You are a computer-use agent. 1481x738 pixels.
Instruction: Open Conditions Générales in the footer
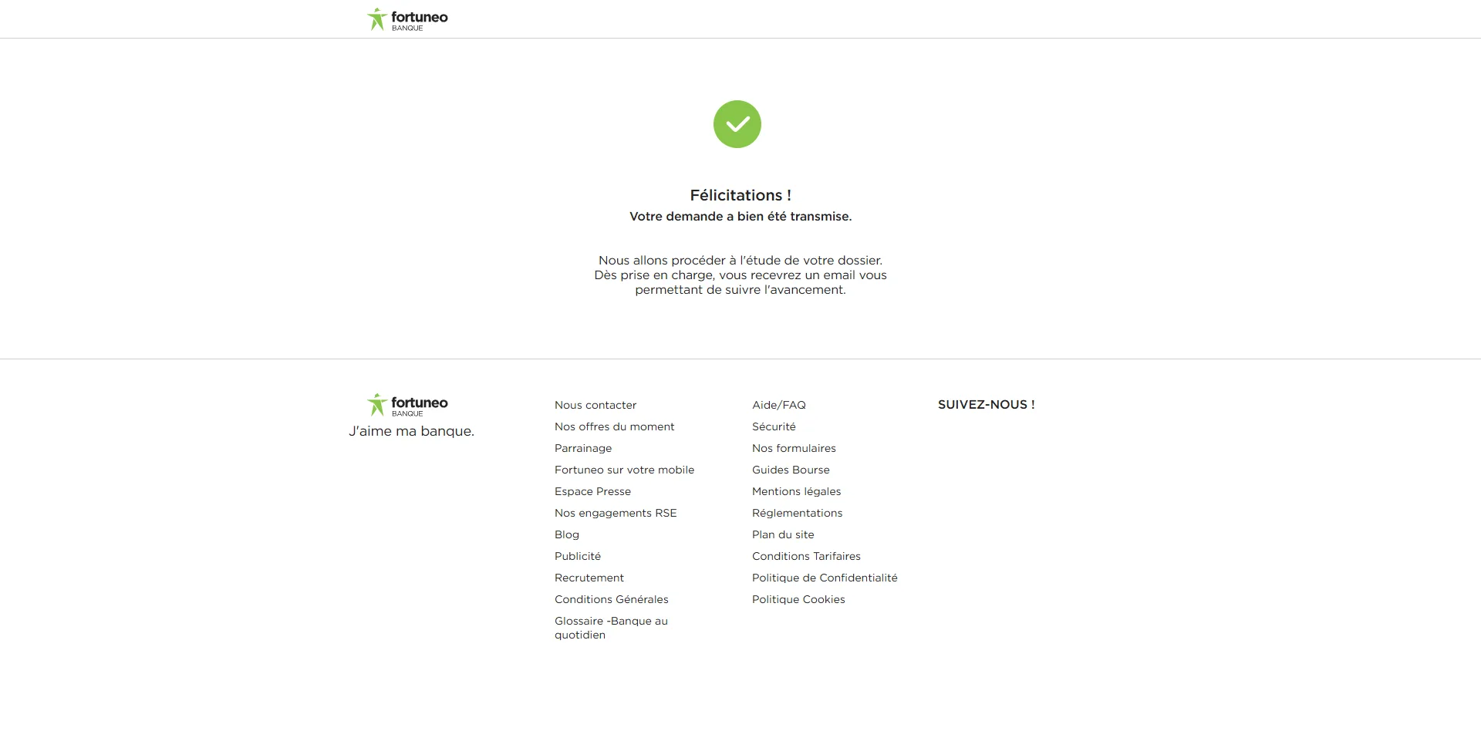click(612, 599)
